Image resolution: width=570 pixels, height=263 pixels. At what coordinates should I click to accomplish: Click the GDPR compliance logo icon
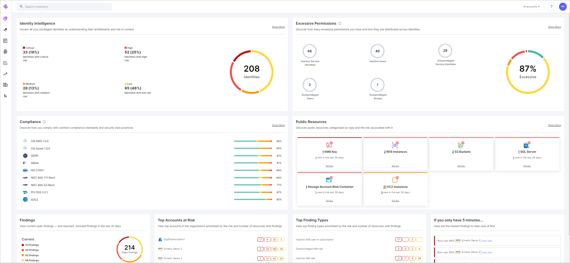(x=25, y=156)
